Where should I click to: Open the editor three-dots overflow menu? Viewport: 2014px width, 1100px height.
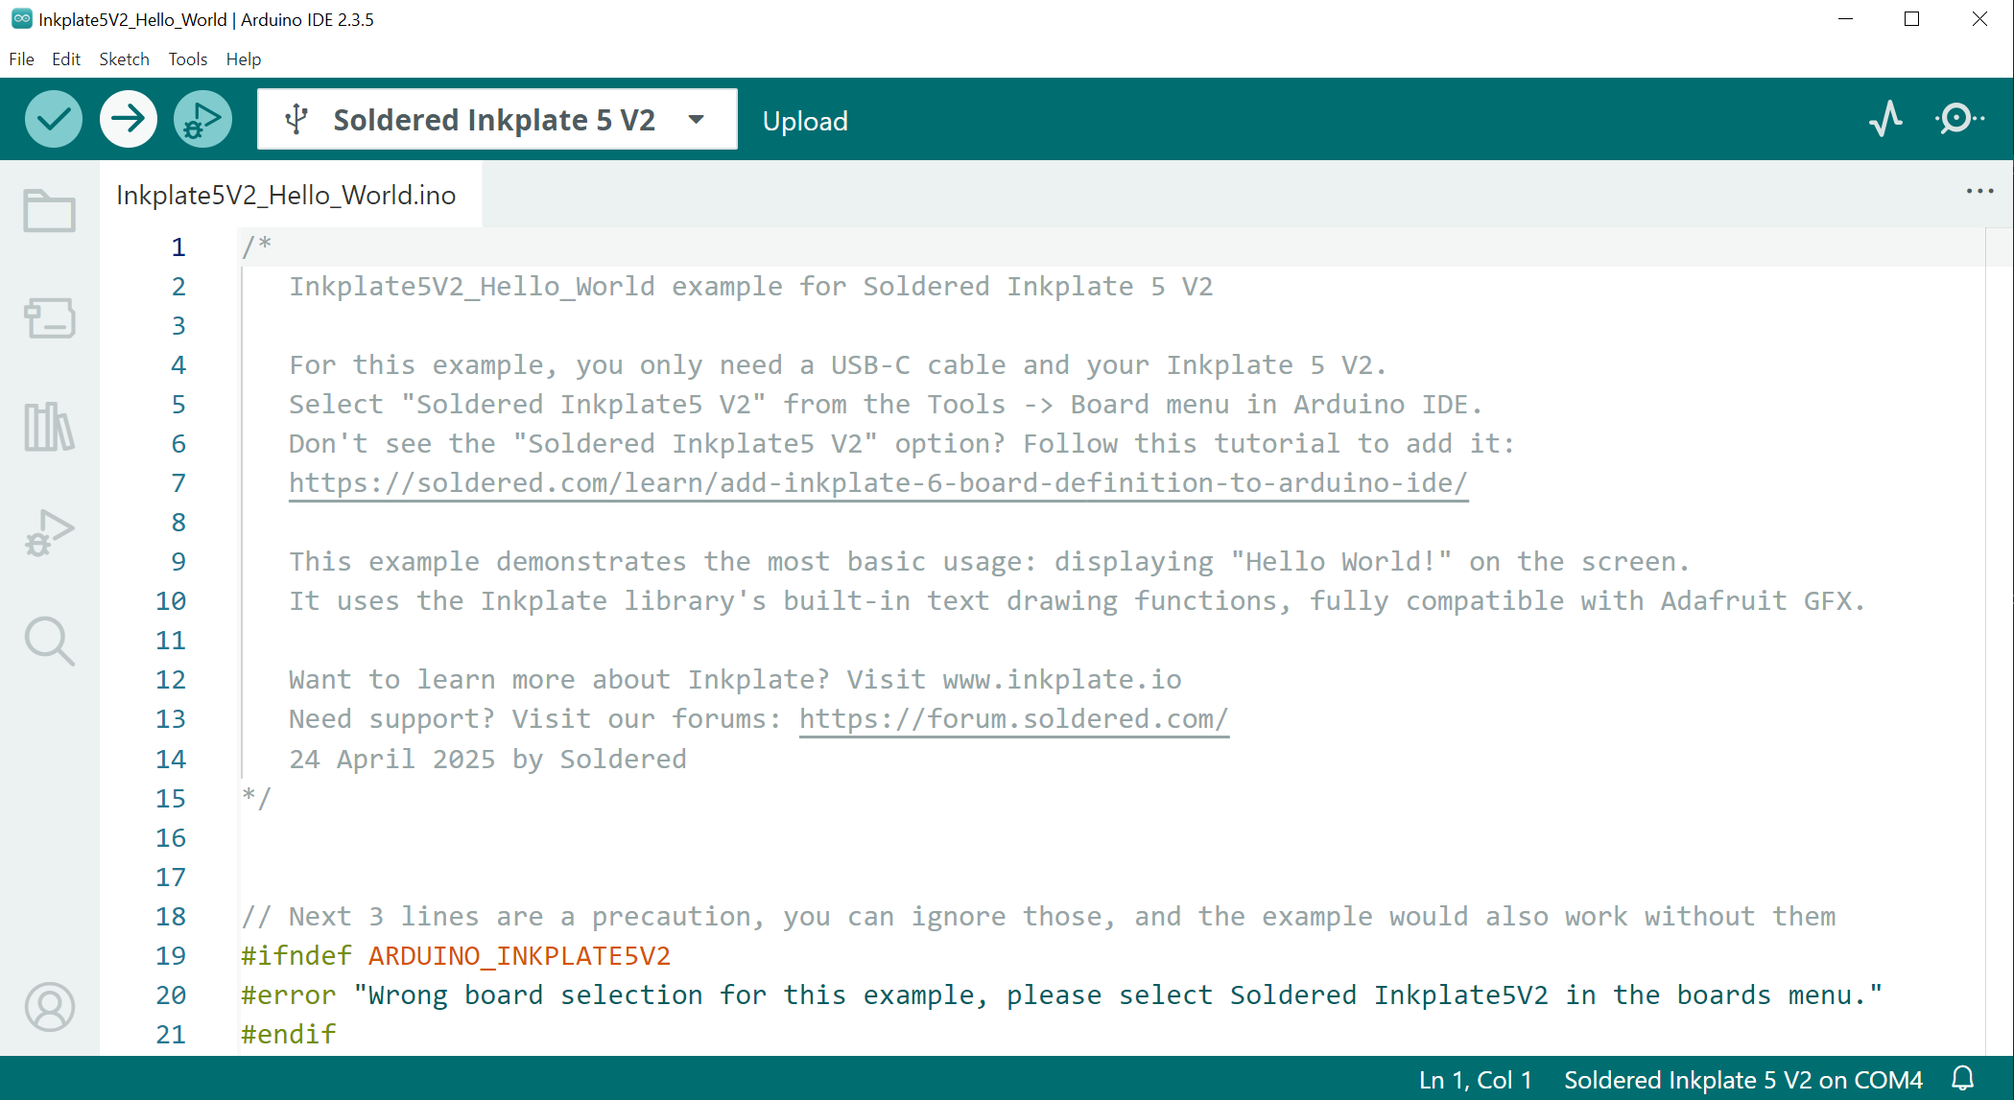(1979, 192)
